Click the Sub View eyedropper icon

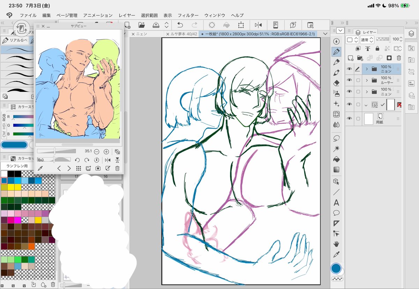click(40, 168)
